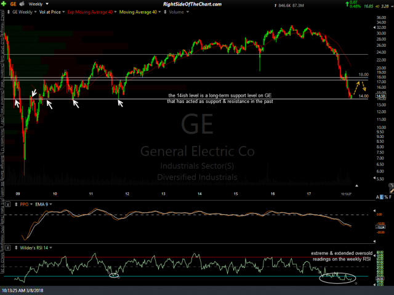Click the up-down arrows icon before Volume

point(165,12)
